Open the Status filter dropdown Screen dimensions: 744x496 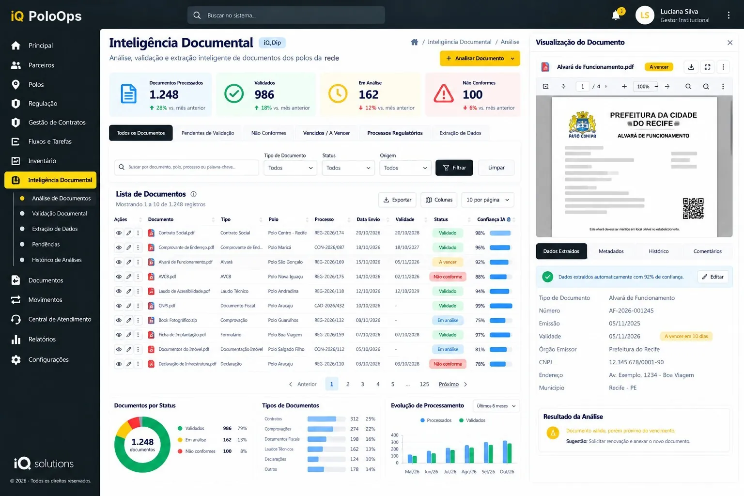click(x=348, y=168)
